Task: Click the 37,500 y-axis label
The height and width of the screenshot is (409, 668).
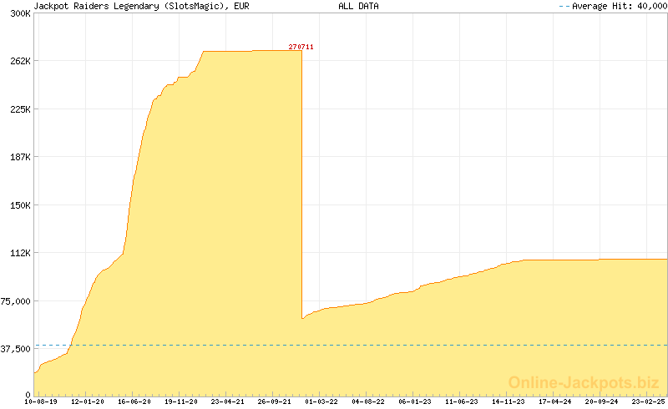Action: point(16,349)
